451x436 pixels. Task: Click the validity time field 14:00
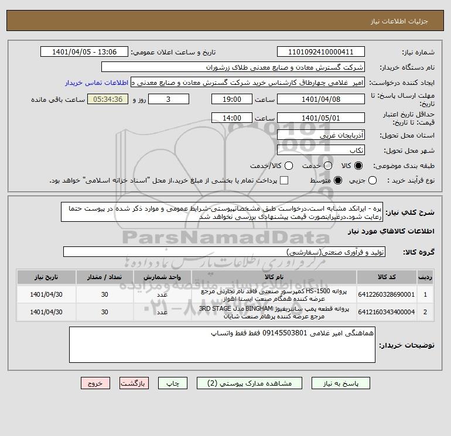point(232,118)
